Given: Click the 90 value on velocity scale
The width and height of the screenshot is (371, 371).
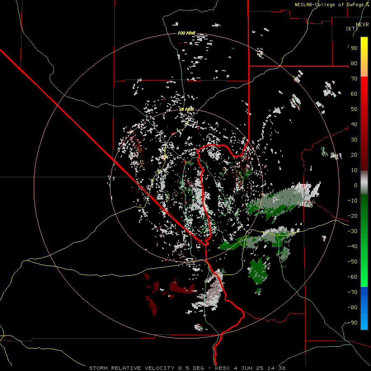Looking at the screenshot, I should pos(354,48).
